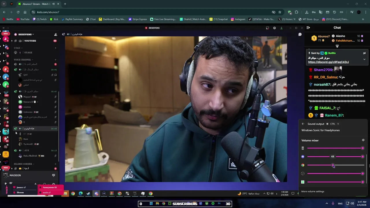Viewport: 370px width, 208px height.
Task: Click OBS icon in Volume mixer
Action: [303, 174]
